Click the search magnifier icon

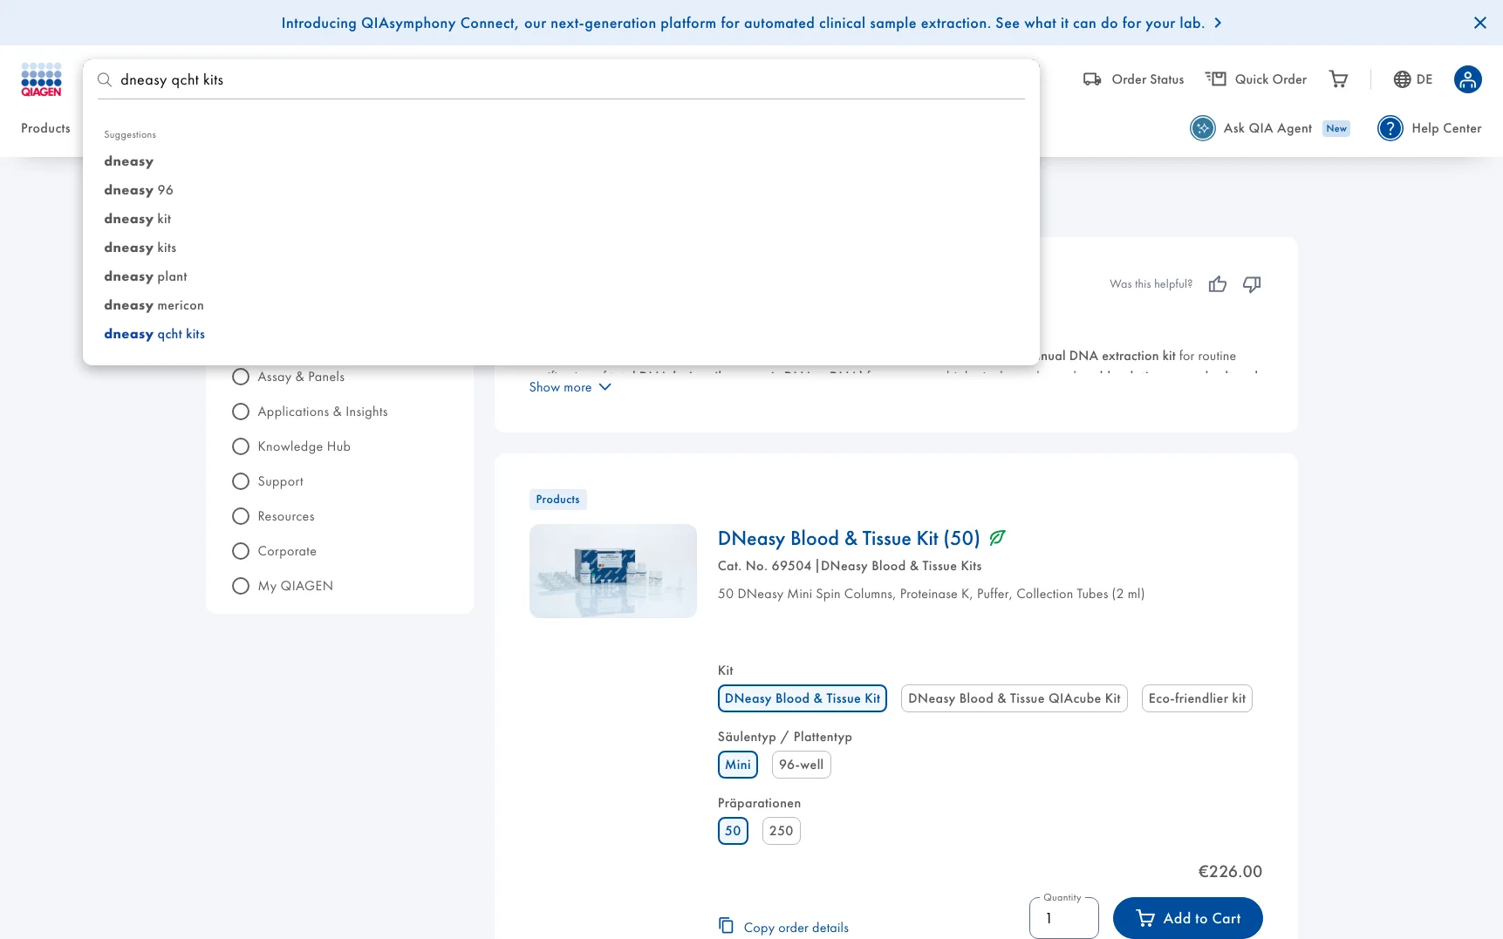[105, 80]
